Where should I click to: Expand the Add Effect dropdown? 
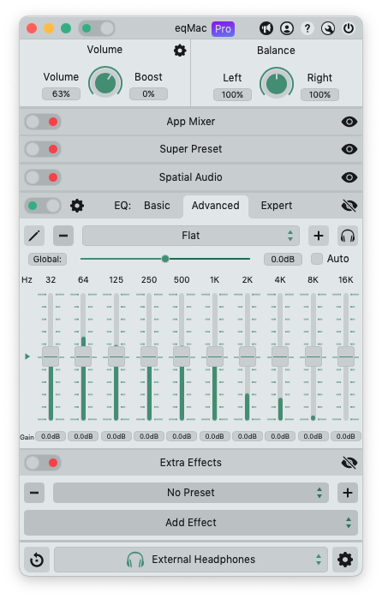pyautogui.click(x=191, y=523)
